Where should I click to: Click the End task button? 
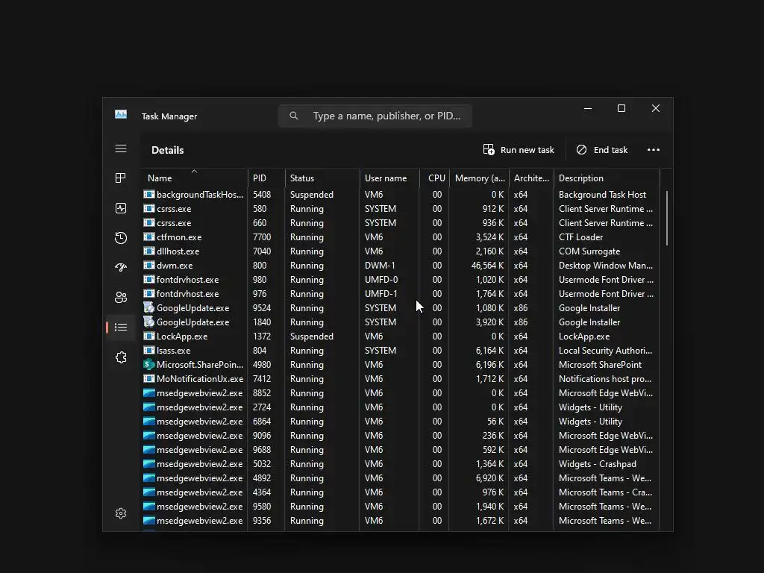click(602, 149)
